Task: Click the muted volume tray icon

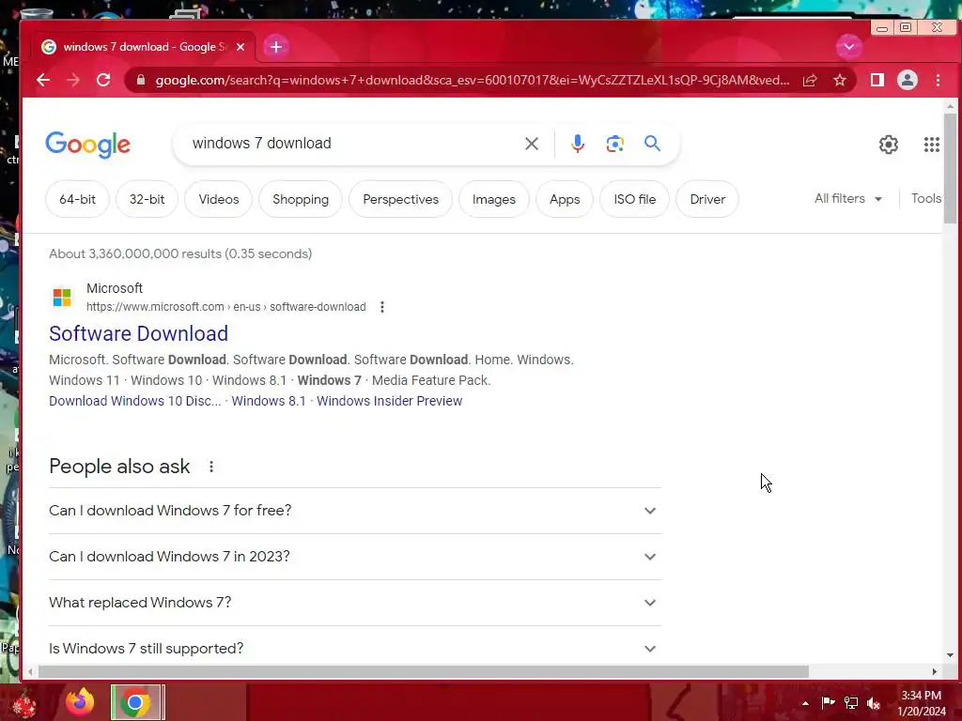Action: click(x=874, y=703)
